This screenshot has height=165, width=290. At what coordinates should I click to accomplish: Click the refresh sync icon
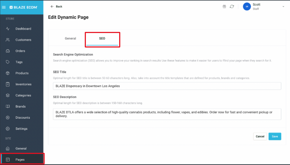tap(232, 7)
